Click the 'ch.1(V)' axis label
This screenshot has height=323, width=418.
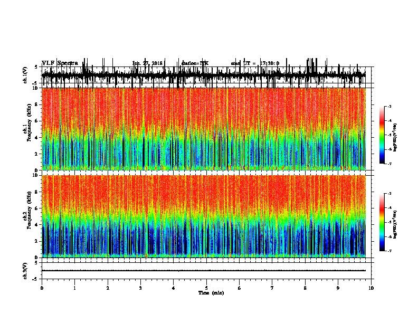pyautogui.click(x=25, y=75)
